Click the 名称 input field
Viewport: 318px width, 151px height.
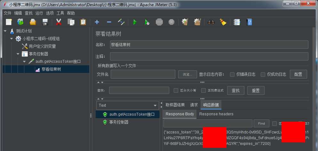(209, 45)
